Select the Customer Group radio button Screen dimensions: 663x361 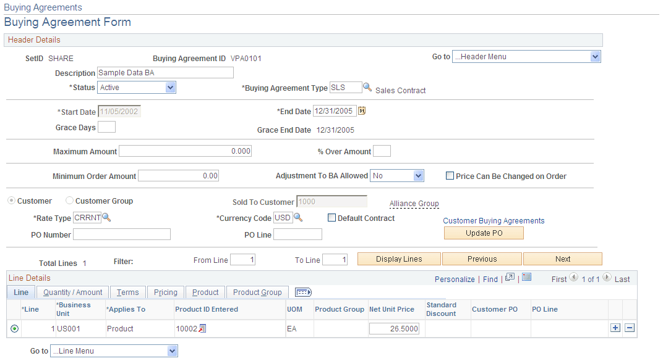[x=69, y=201]
